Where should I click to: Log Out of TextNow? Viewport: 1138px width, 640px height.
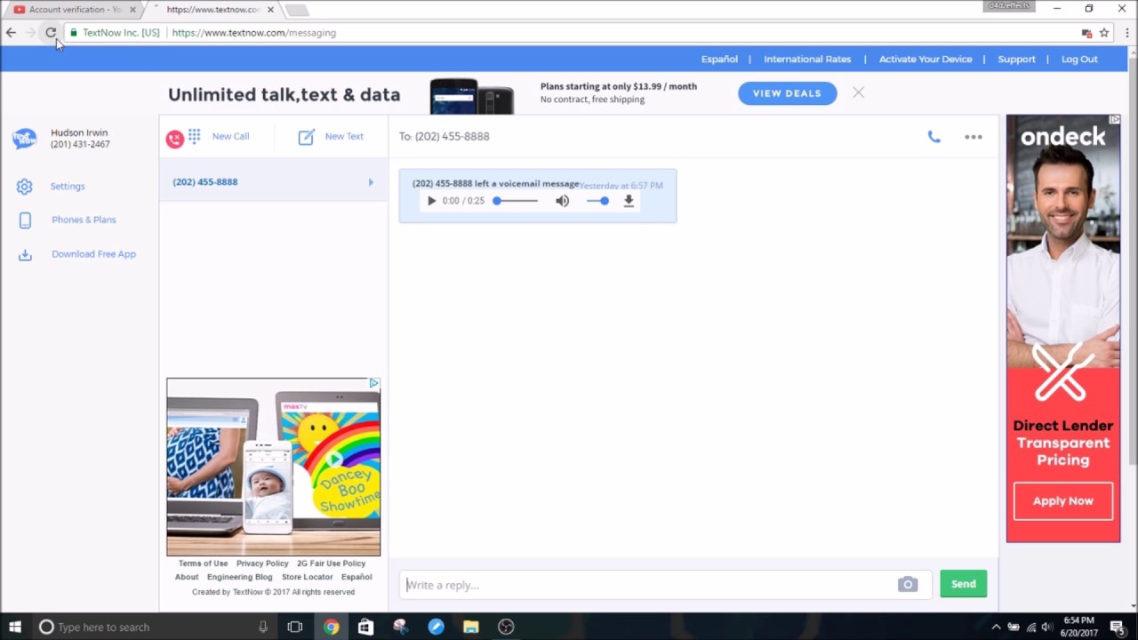coord(1079,60)
